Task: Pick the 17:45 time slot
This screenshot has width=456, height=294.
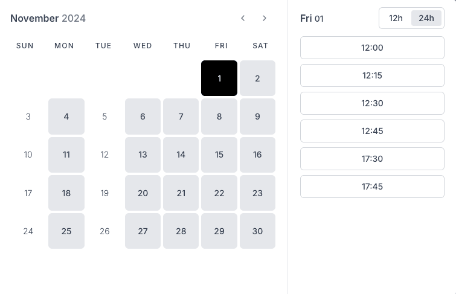Action: coord(372,187)
